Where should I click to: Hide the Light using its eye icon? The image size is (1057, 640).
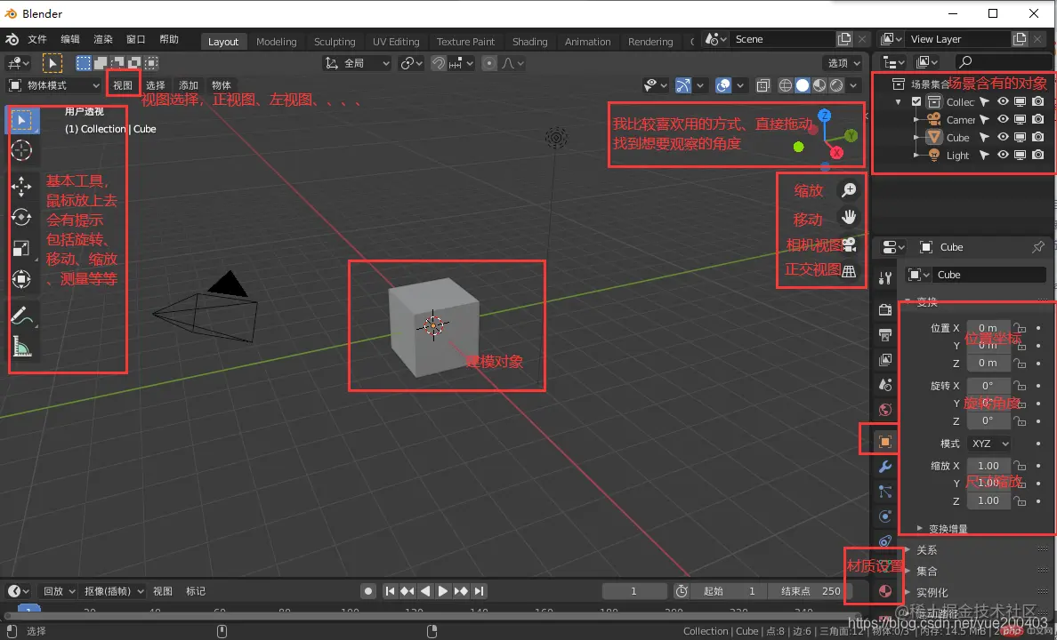[1003, 155]
